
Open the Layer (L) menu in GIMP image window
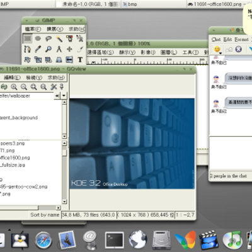169,52
